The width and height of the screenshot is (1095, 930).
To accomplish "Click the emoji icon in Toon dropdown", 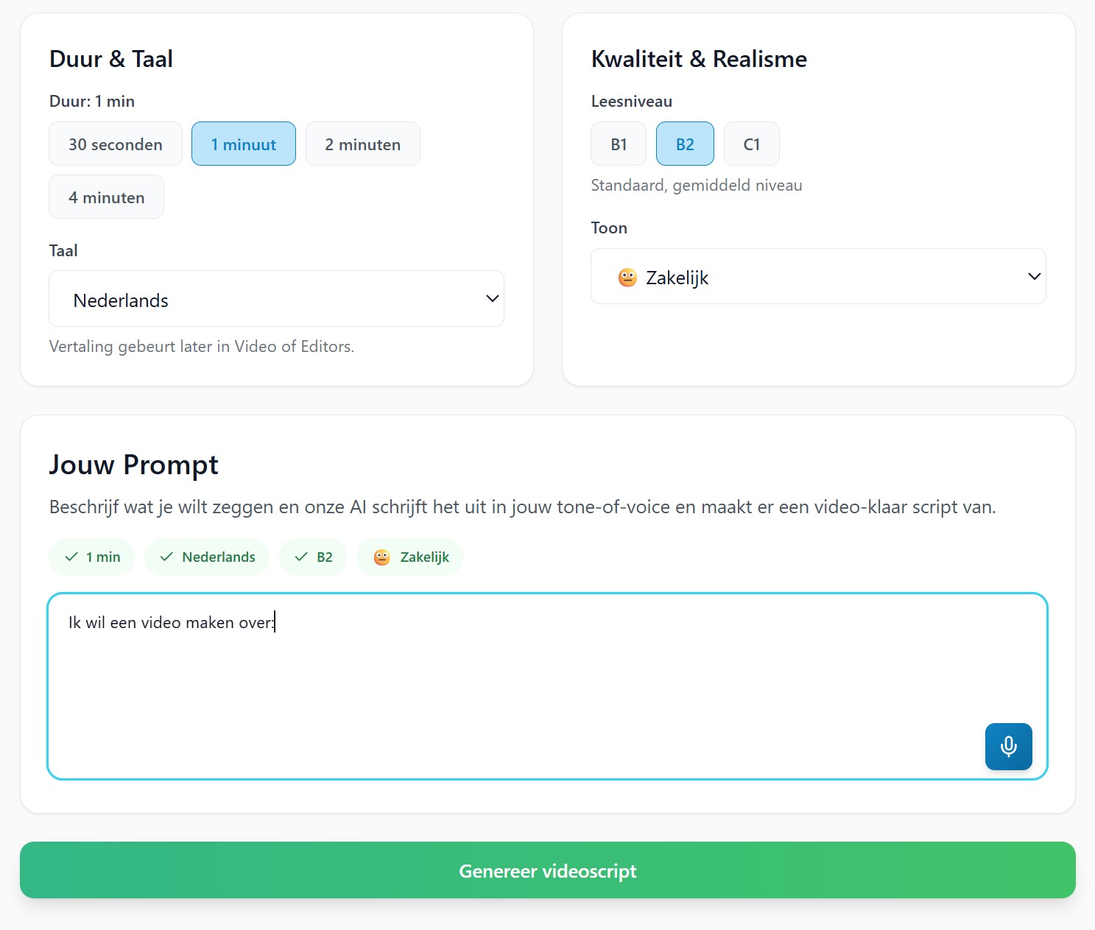I will (627, 278).
